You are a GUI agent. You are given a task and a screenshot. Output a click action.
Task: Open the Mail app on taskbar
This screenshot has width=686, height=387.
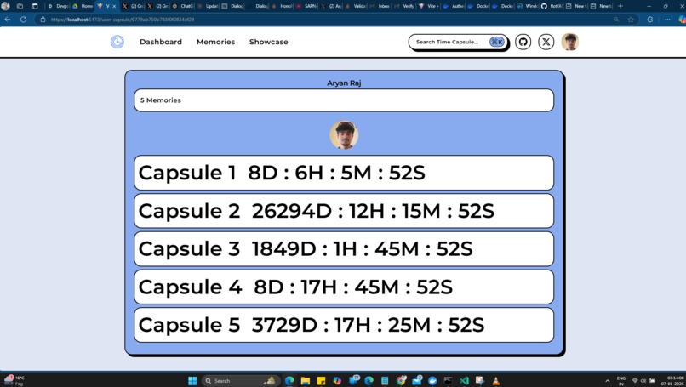click(x=416, y=380)
